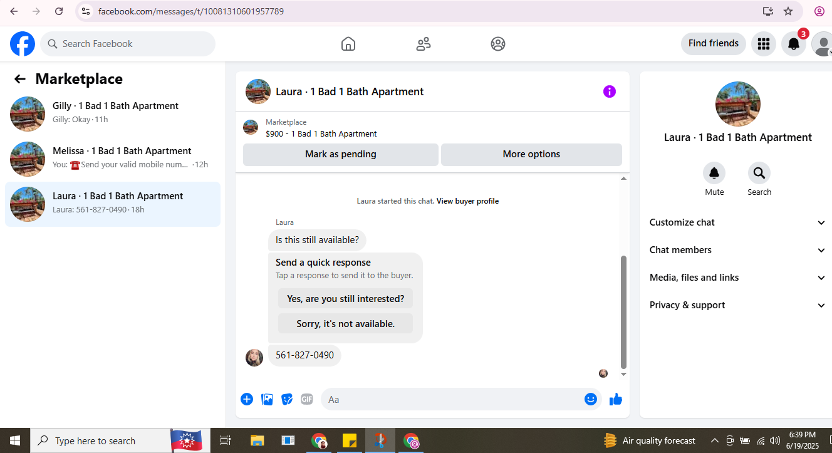Bookmark this page with the star icon
832x453 pixels.
(x=788, y=11)
